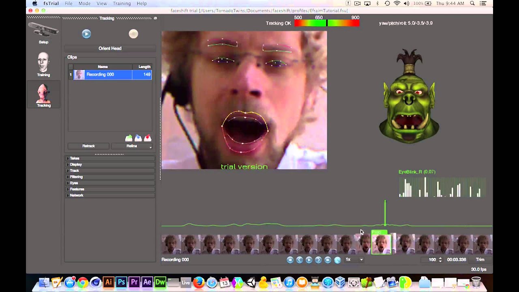Click the EyeBlink_R blendshape bar graph
This screenshot has width=519, height=292.
[442, 187]
